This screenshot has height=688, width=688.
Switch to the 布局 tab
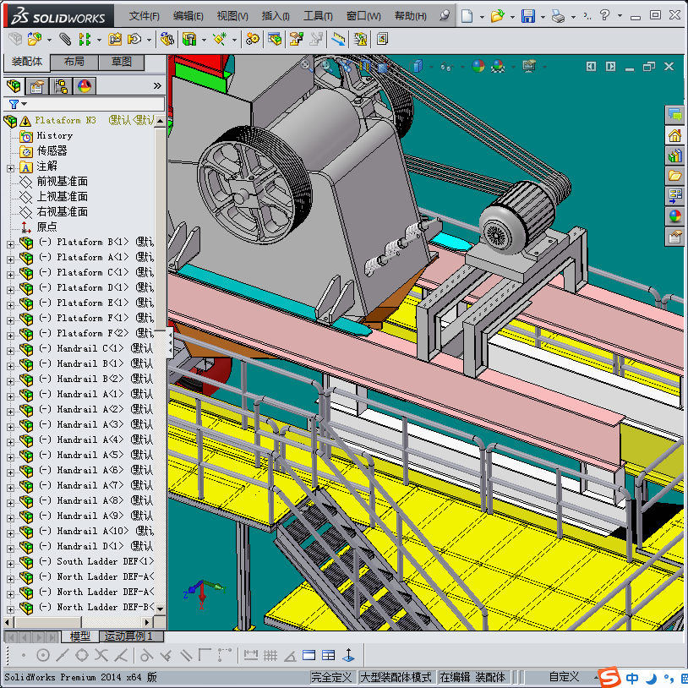click(74, 62)
